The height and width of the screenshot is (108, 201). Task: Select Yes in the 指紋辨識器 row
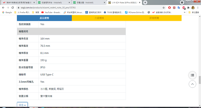tap(42, 24)
